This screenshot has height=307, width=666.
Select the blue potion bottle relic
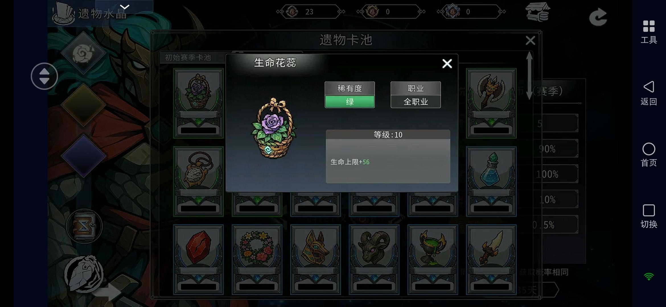491,181
